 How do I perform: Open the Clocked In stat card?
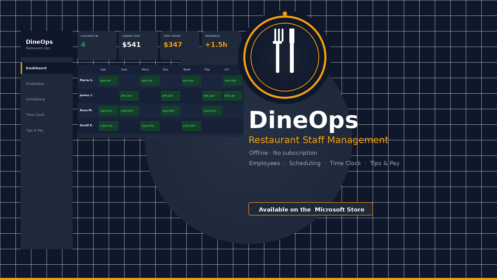97,46
